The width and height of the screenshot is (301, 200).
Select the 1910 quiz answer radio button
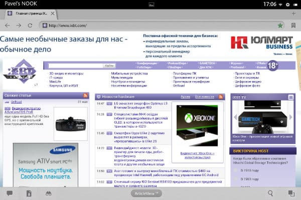tap(236, 170)
